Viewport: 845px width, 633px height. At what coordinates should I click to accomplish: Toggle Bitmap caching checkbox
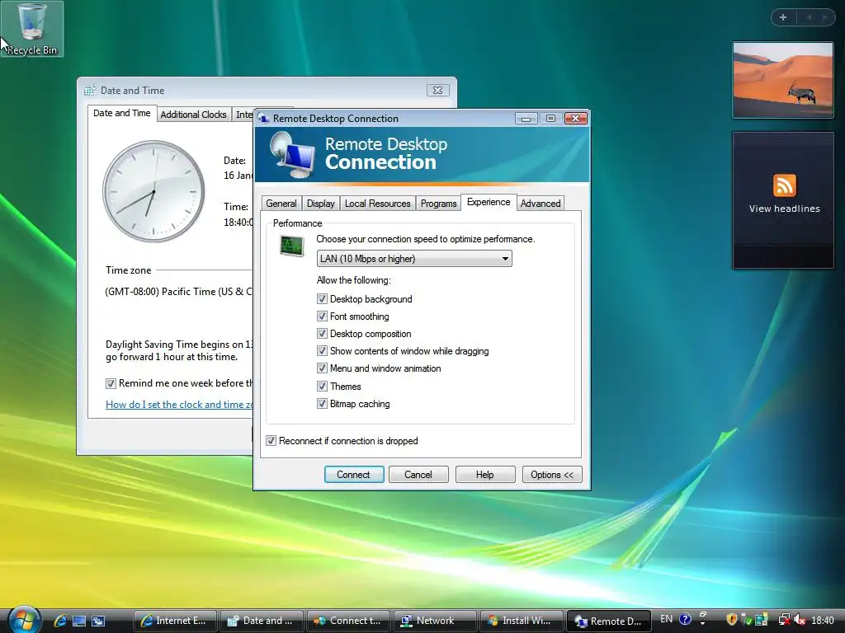pyautogui.click(x=323, y=403)
